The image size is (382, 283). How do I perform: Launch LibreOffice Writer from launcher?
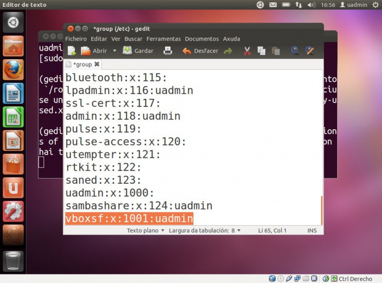click(13, 93)
